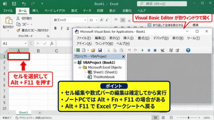Toggle Bold formatting

pyautogui.click(x=55, y=28)
